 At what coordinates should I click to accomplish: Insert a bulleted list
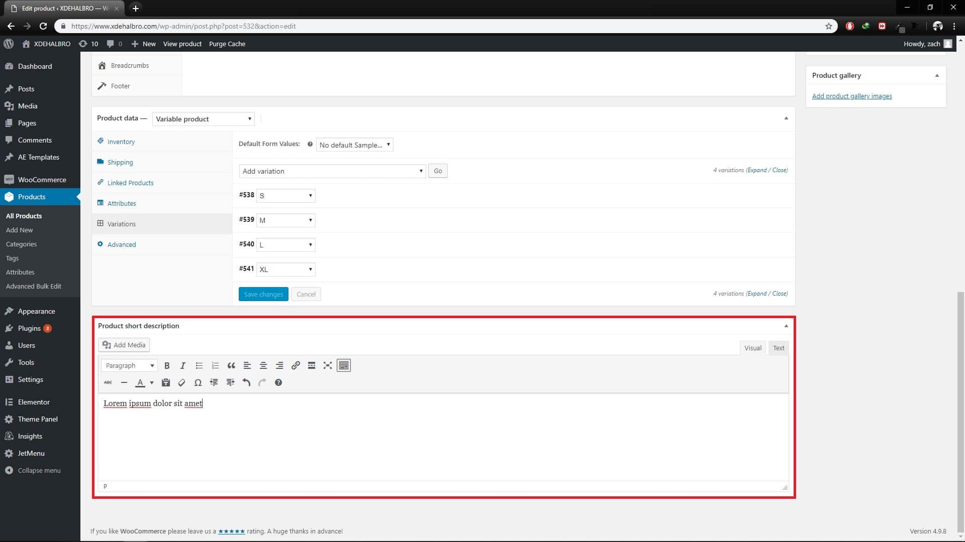(x=199, y=365)
